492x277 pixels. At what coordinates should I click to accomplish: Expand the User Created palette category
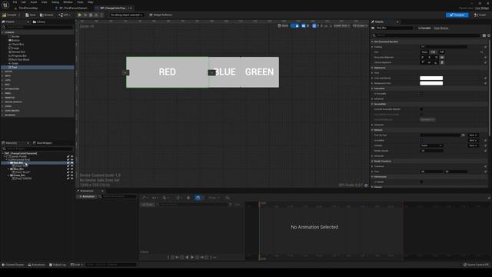(x=3, y=111)
